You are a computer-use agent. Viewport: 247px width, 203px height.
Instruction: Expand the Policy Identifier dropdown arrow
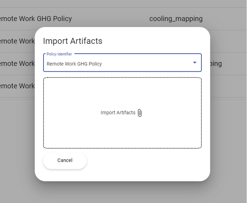pyautogui.click(x=195, y=63)
